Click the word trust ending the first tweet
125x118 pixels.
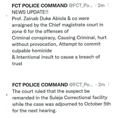[x=17, y=64]
